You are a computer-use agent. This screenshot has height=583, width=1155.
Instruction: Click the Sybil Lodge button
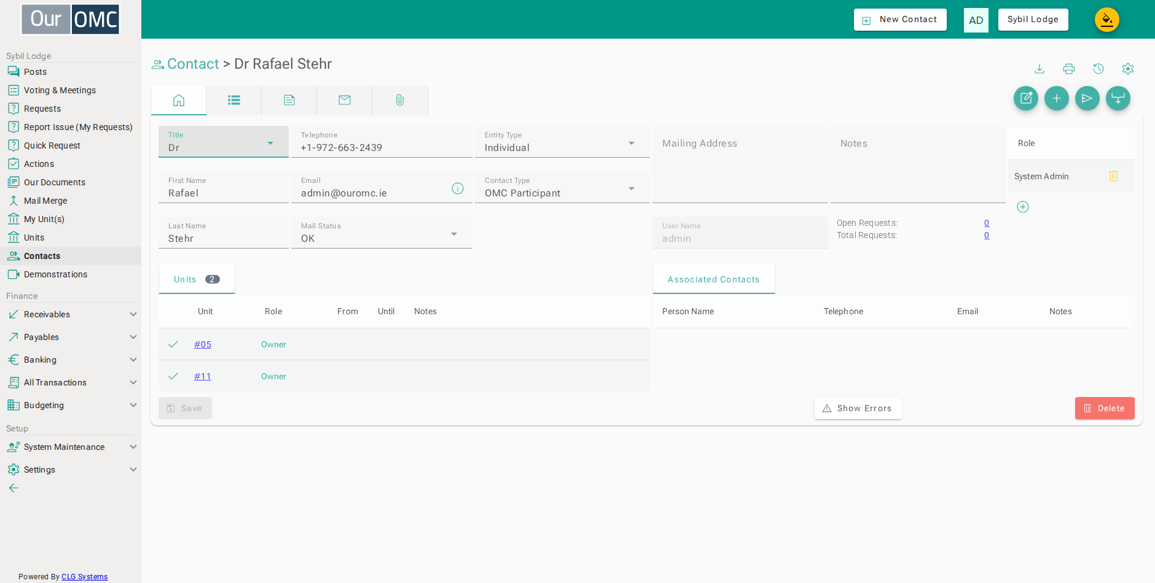[x=1033, y=20]
